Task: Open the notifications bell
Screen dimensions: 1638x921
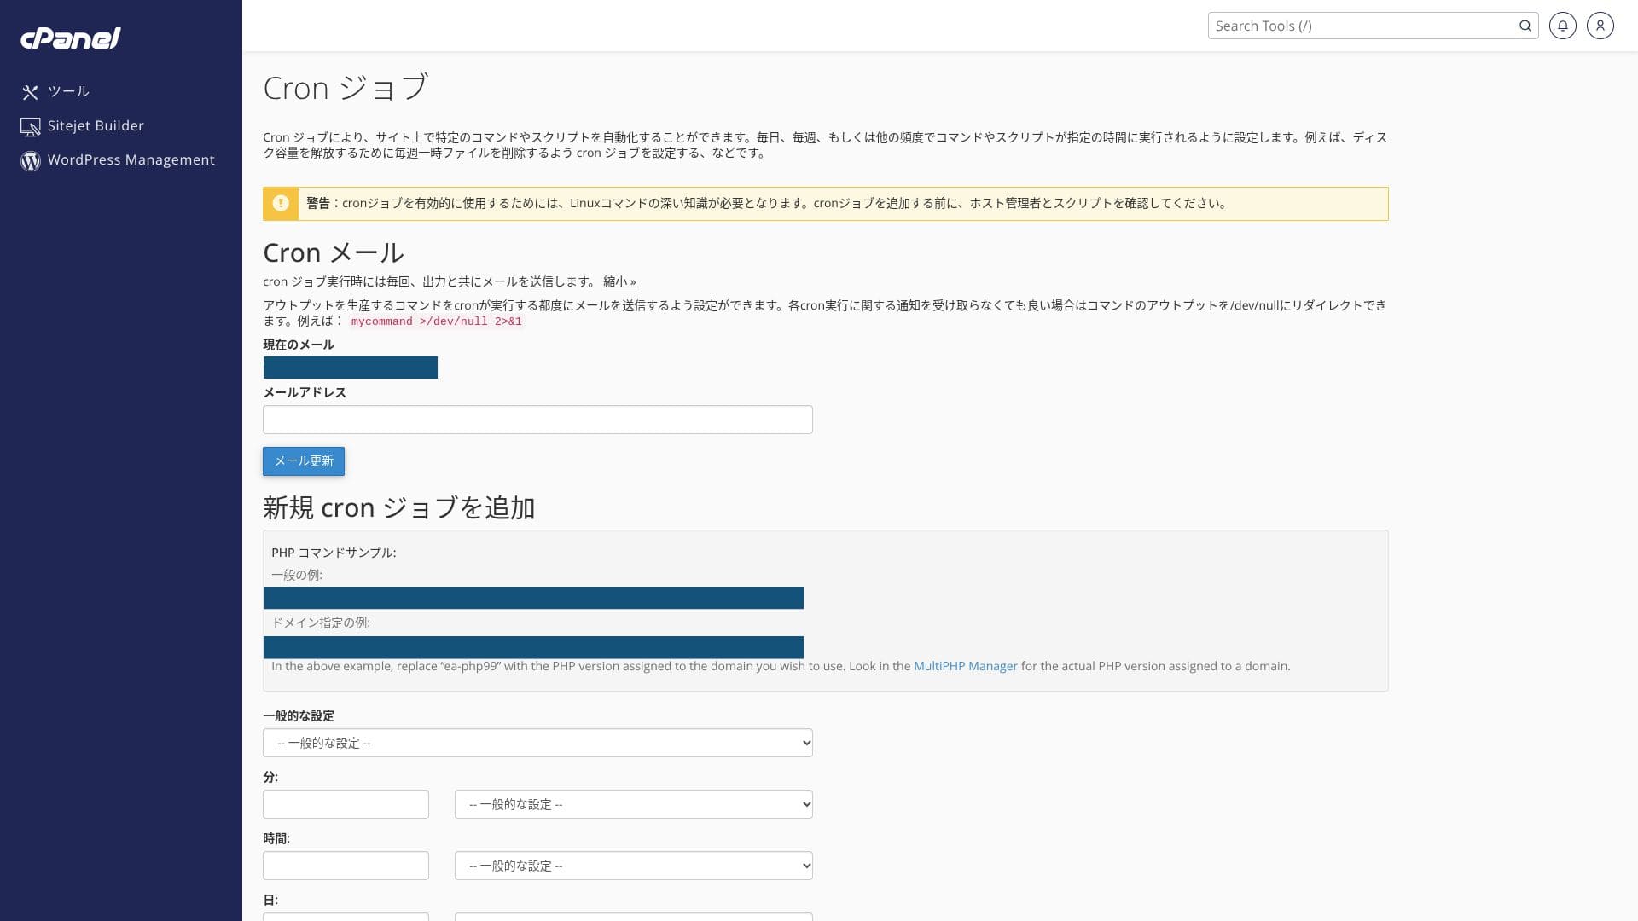Action: 1562,26
